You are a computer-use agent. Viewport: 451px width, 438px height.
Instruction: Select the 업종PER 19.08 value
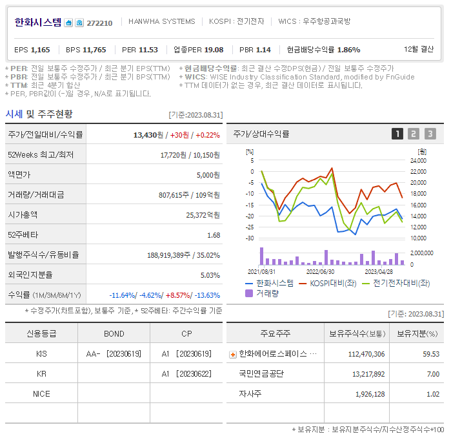tap(199, 50)
